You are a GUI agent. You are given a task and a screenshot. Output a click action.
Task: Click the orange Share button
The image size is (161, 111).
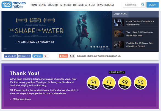63,56
